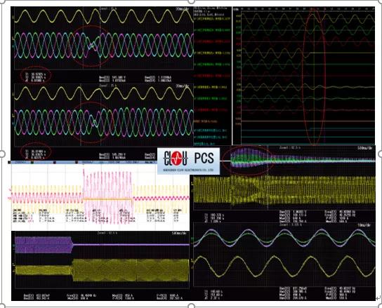The height and width of the screenshot is (308, 382).
Task: Select the right-middle image resize handle
Action: [381, 154]
